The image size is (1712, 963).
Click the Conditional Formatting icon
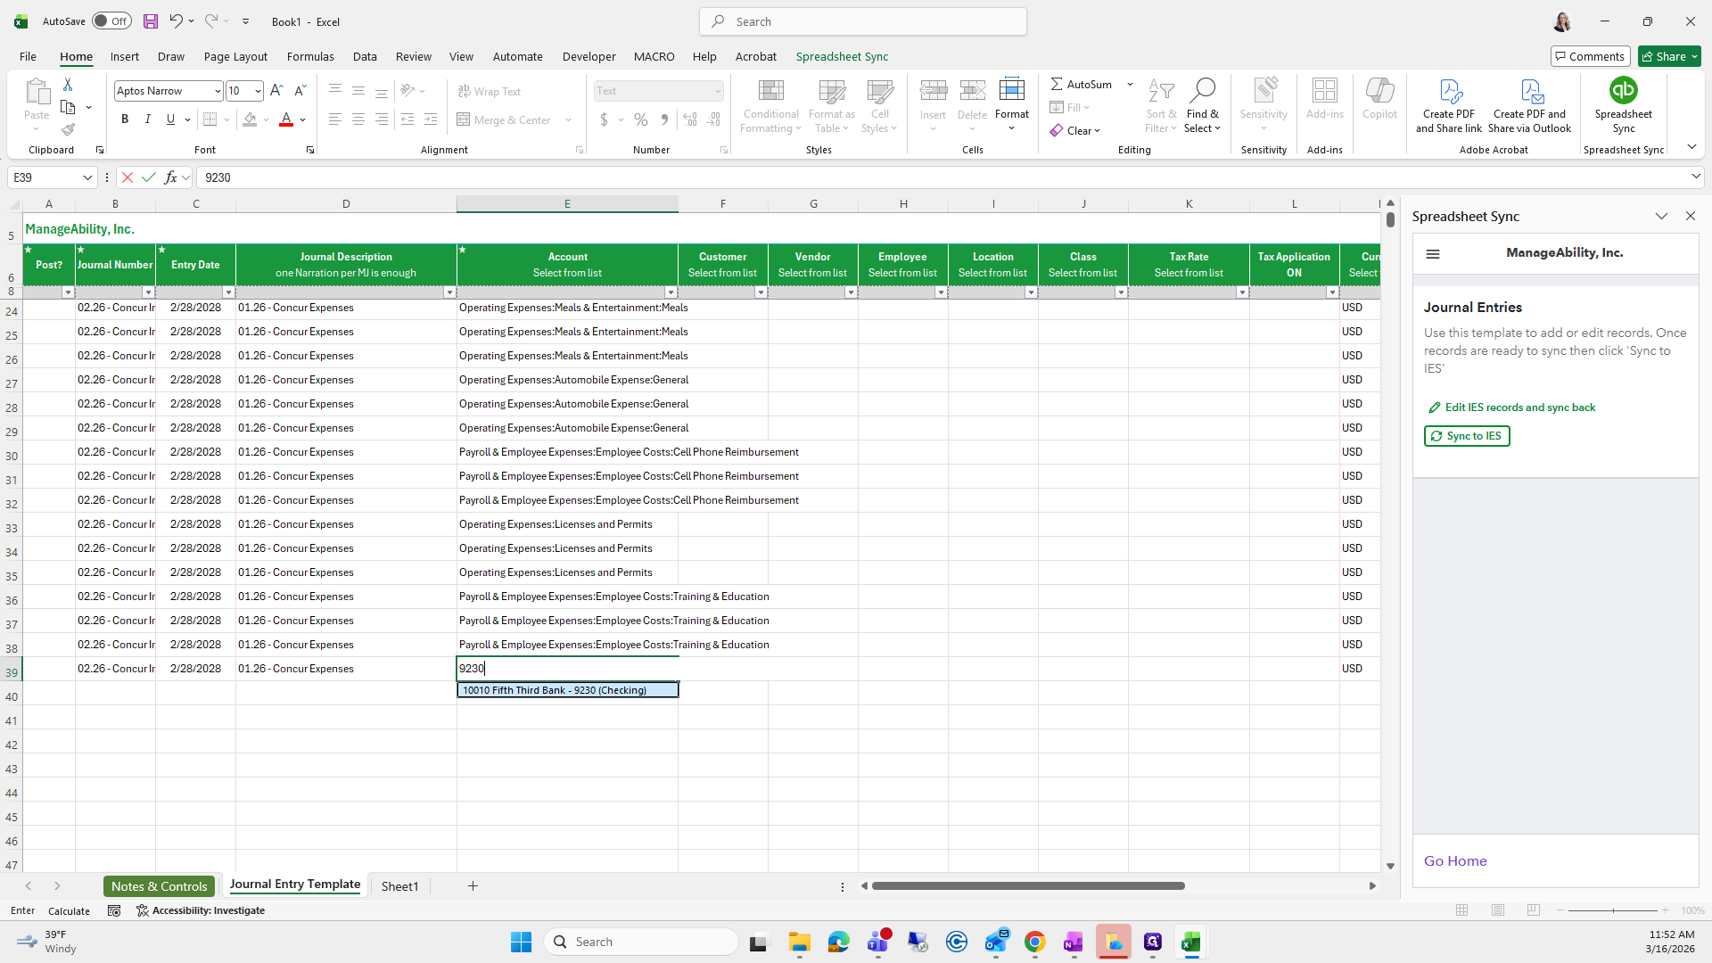point(771,91)
